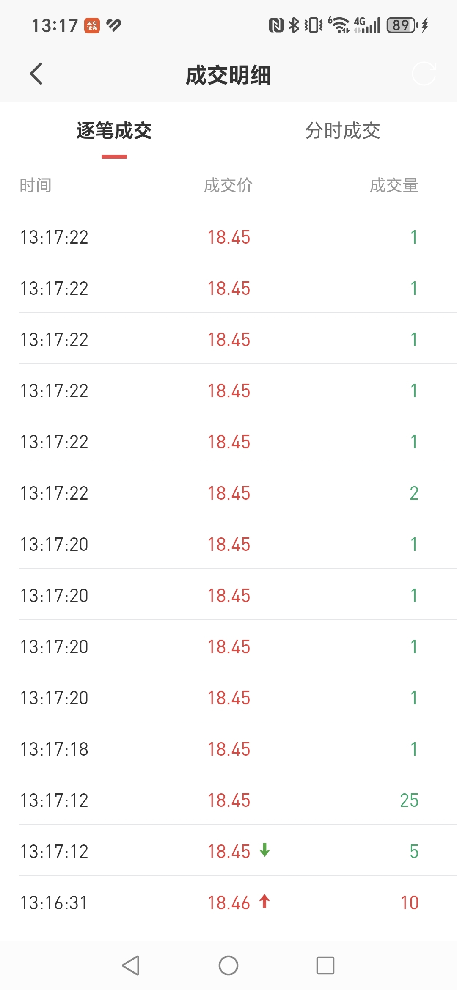Image resolution: width=457 pixels, height=990 pixels.
Task: Tap the Android home circle button
Action: click(x=228, y=965)
